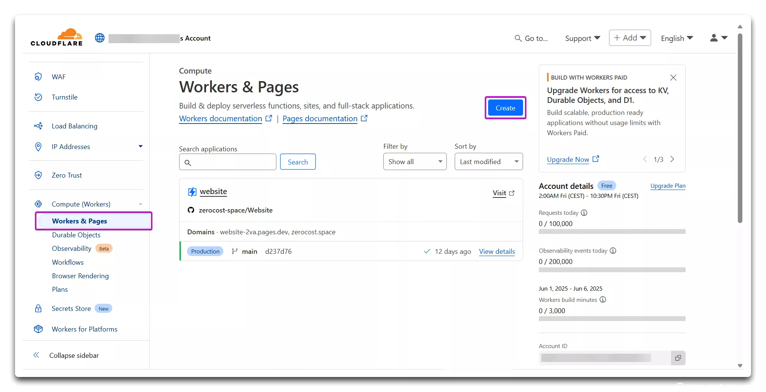The width and height of the screenshot is (766, 392).
Task: Open the Add dropdown menu
Action: 630,38
